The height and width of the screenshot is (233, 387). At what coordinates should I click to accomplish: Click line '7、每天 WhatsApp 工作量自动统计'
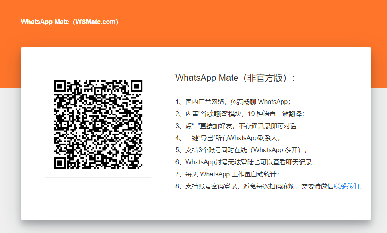pyautogui.click(x=227, y=174)
